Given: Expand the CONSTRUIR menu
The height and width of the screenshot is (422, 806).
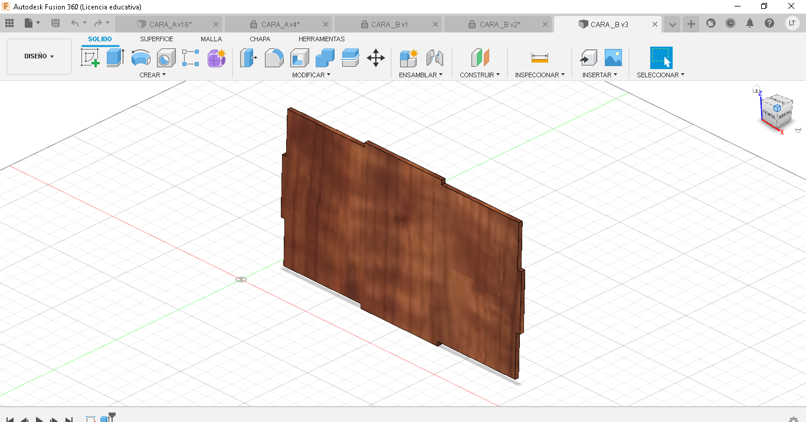Looking at the screenshot, I should click(480, 75).
